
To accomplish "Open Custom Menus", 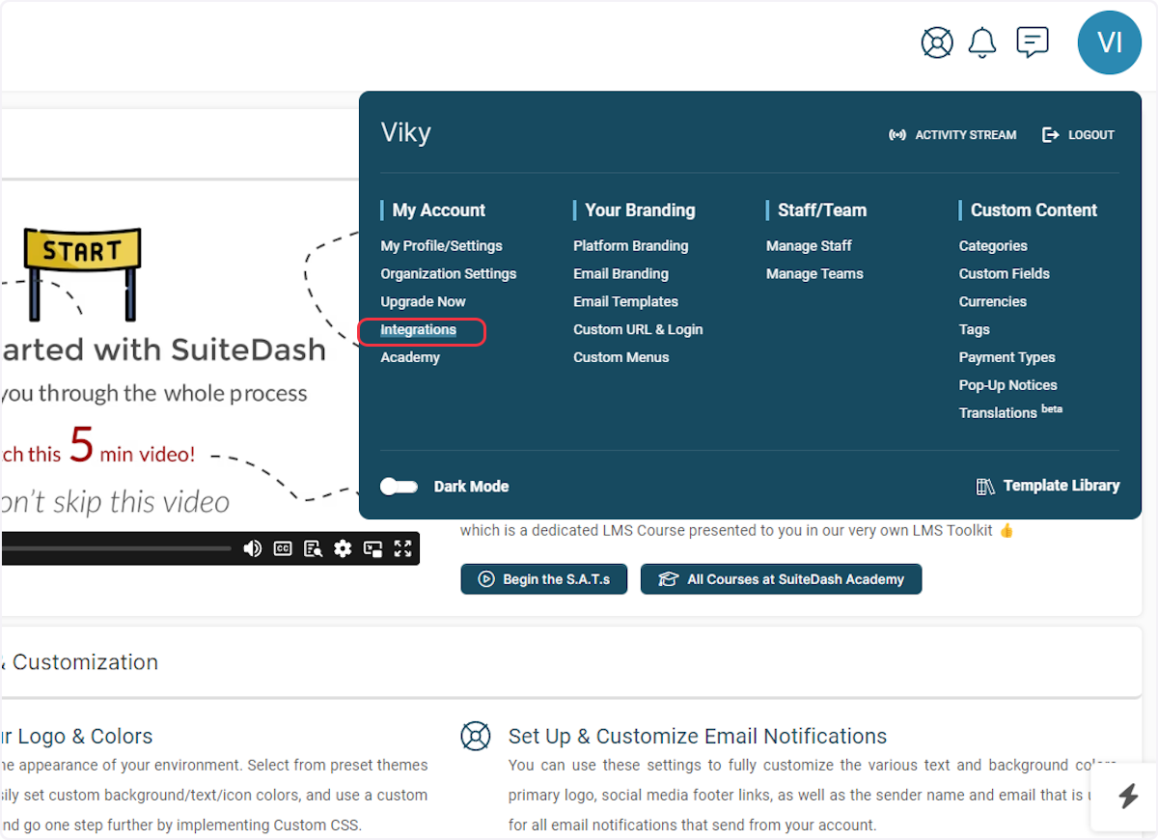I will 620,358.
